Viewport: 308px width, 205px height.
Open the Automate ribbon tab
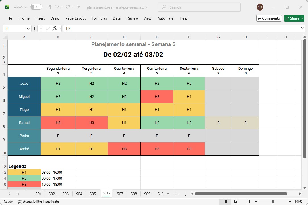click(x=166, y=18)
